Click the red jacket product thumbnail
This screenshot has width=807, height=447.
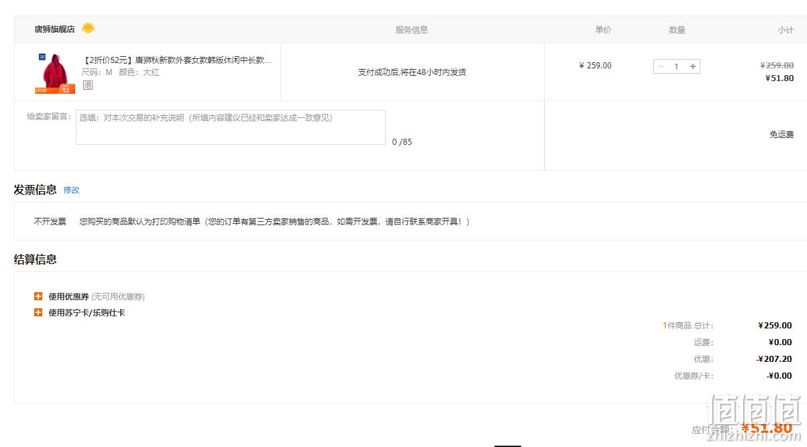[x=55, y=73]
